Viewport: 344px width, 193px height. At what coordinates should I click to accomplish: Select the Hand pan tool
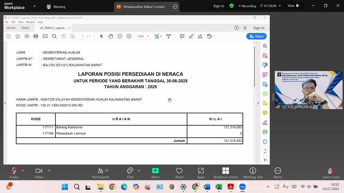click(110, 36)
